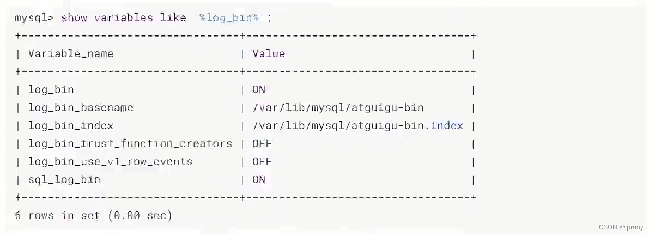
Task: Click the ON value for sql_log_bin
Action: click(259, 179)
